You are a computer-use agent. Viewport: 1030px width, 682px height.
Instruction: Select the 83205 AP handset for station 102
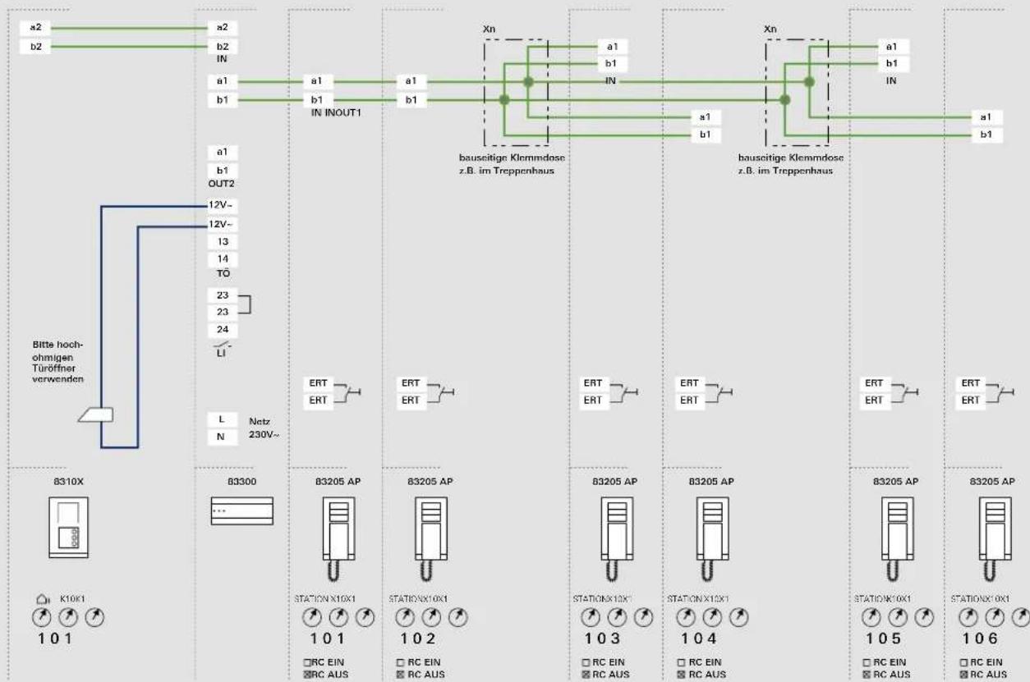[430, 538]
